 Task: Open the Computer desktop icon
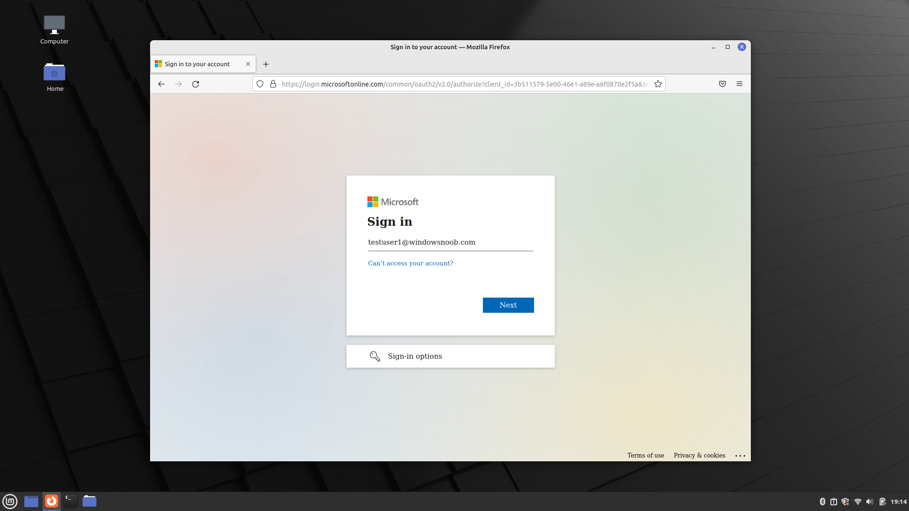point(54,30)
